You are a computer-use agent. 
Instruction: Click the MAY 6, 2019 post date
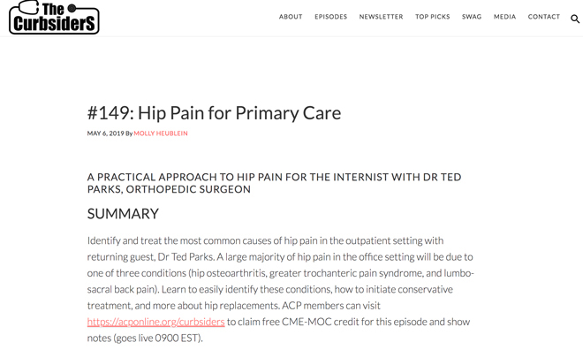point(106,133)
